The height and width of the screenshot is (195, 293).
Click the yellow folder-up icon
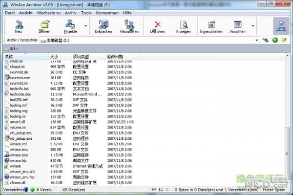pyautogui.click(x=284, y=40)
